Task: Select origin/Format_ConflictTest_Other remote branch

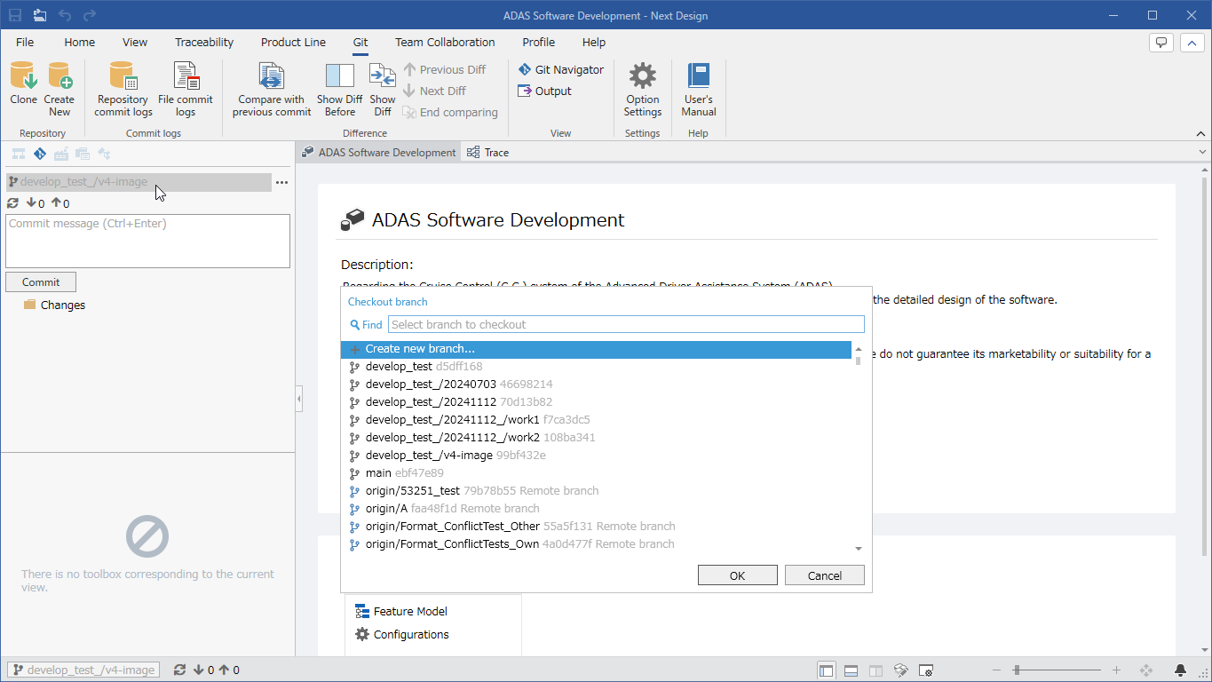Action: (596, 527)
